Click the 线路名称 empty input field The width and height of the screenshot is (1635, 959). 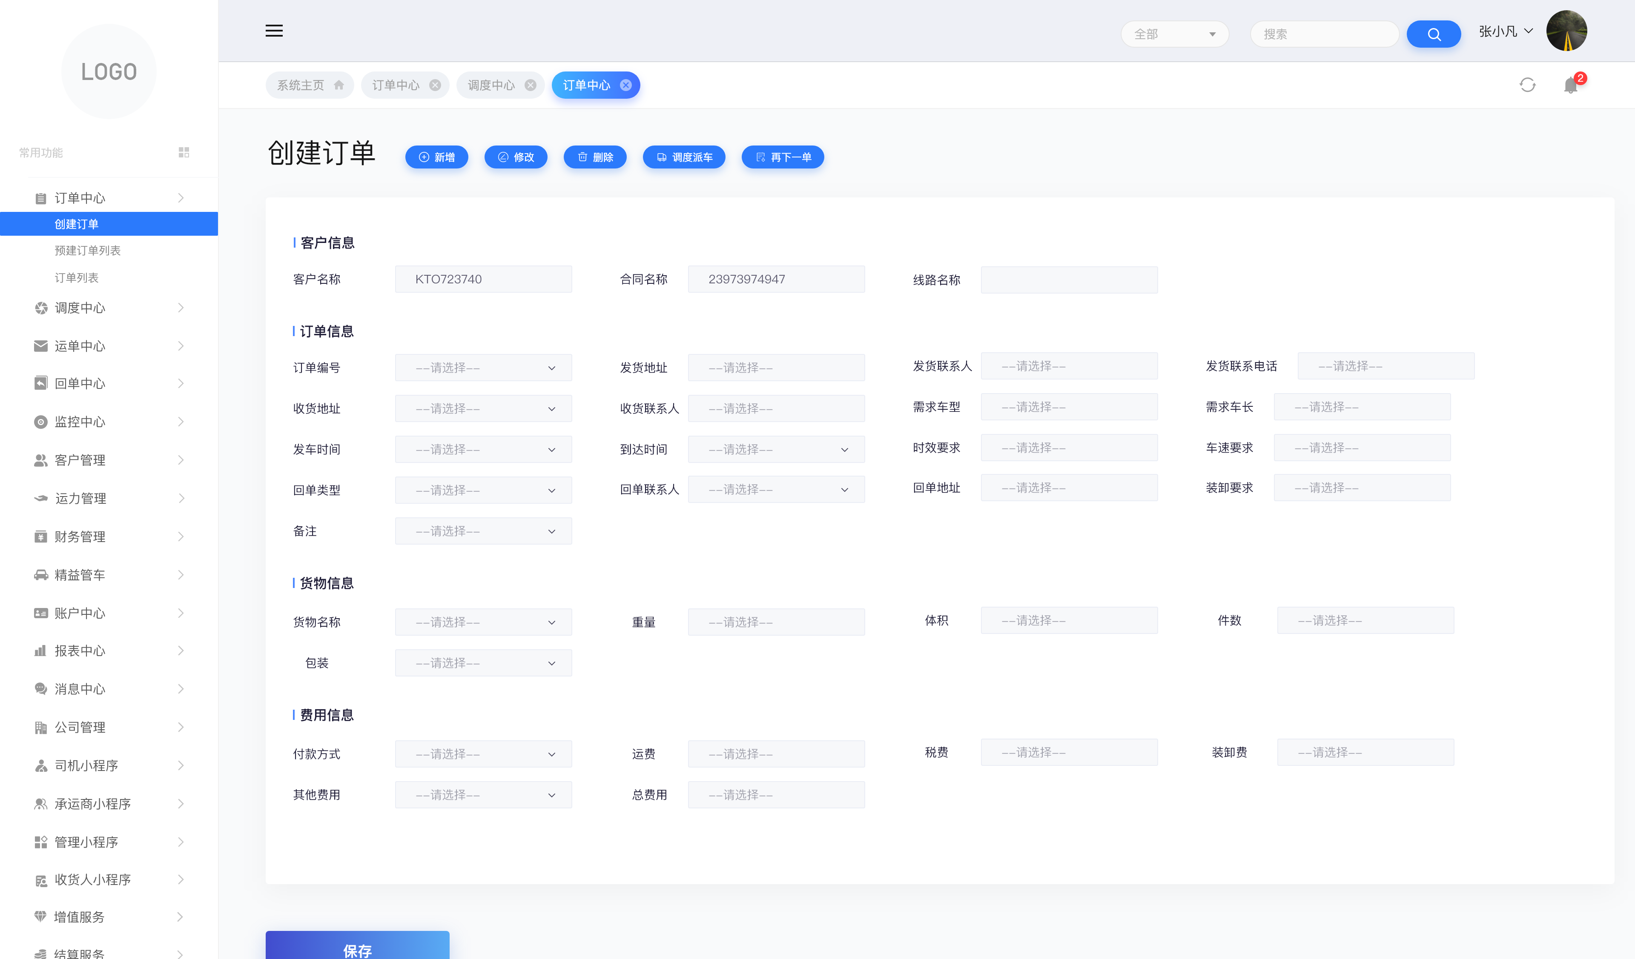point(1069,280)
